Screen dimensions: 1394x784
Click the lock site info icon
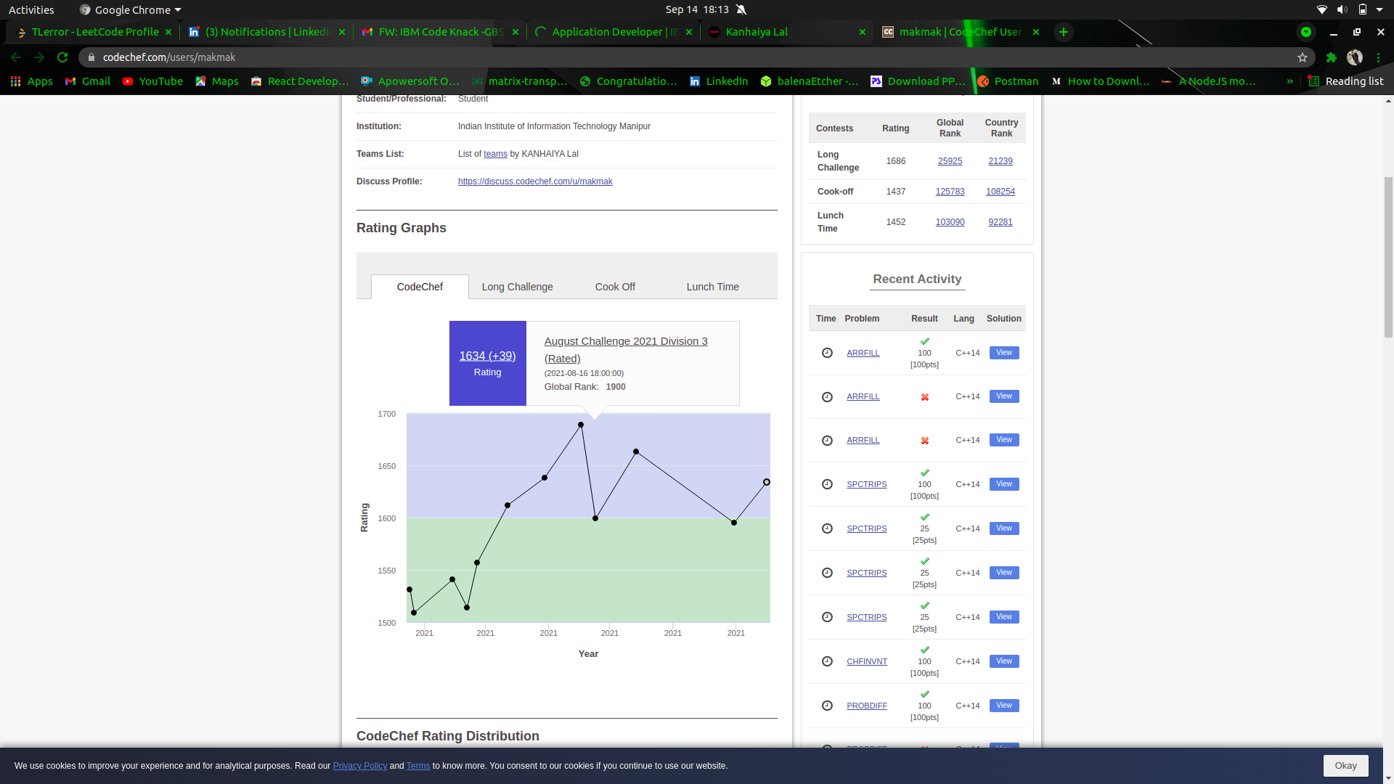coord(91,57)
